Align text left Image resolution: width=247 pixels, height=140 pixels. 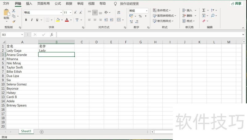pyautogui.click(x=89, y=20)
